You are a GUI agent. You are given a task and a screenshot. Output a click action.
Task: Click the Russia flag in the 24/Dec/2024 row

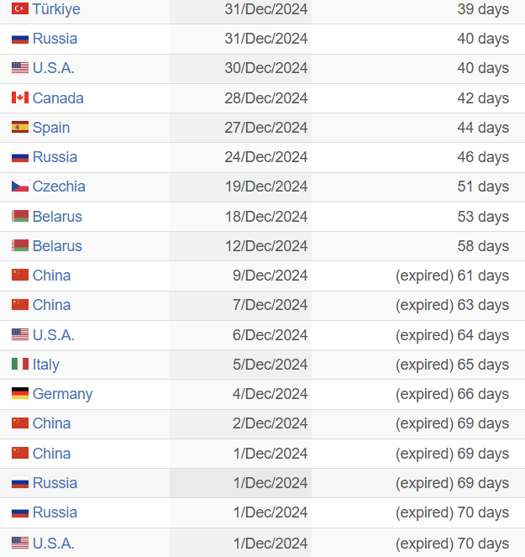click(x=20, y=157)
